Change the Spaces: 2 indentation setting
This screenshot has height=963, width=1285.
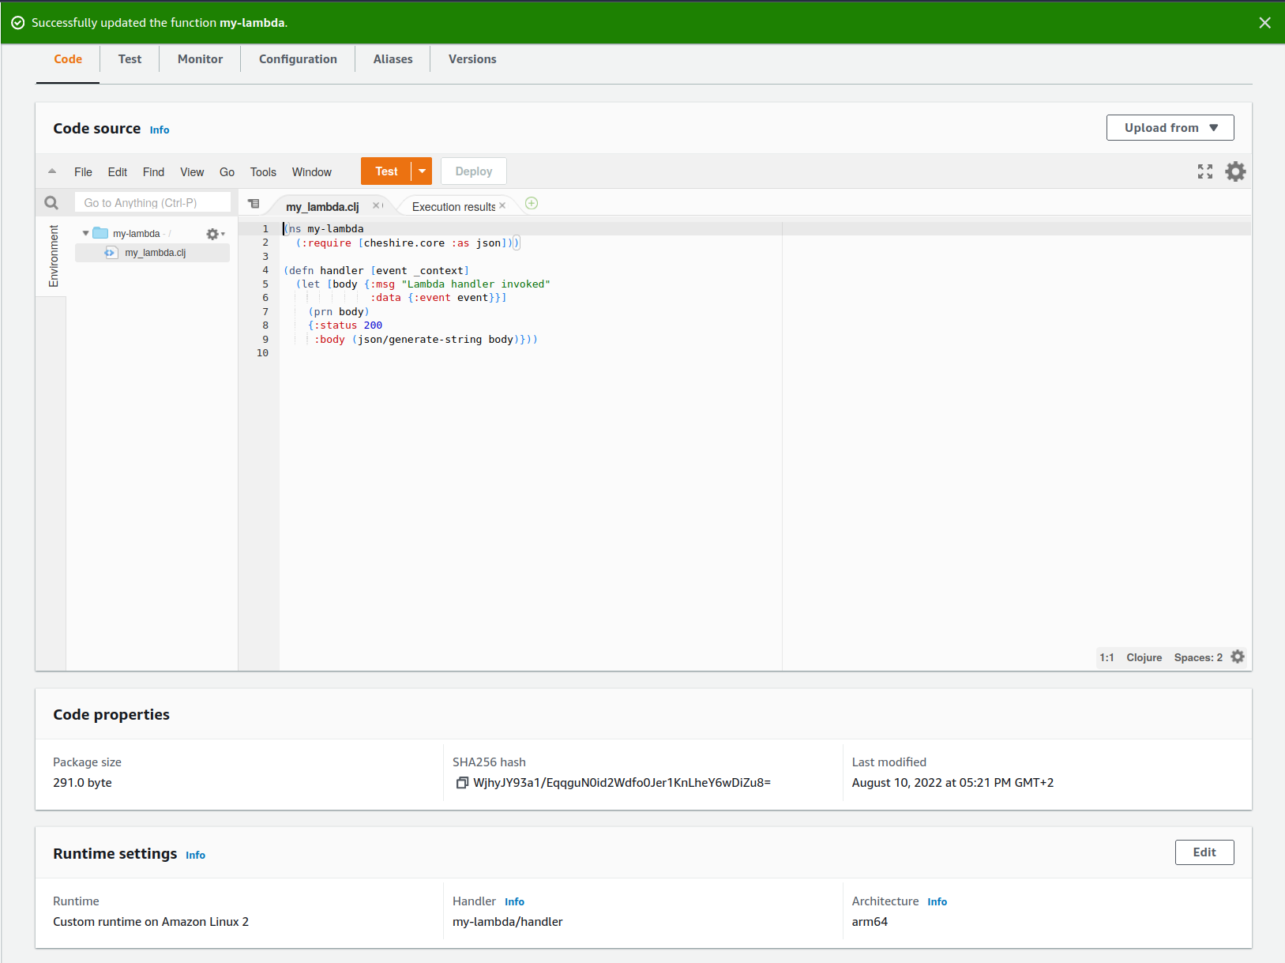(x=1198, y=657)
